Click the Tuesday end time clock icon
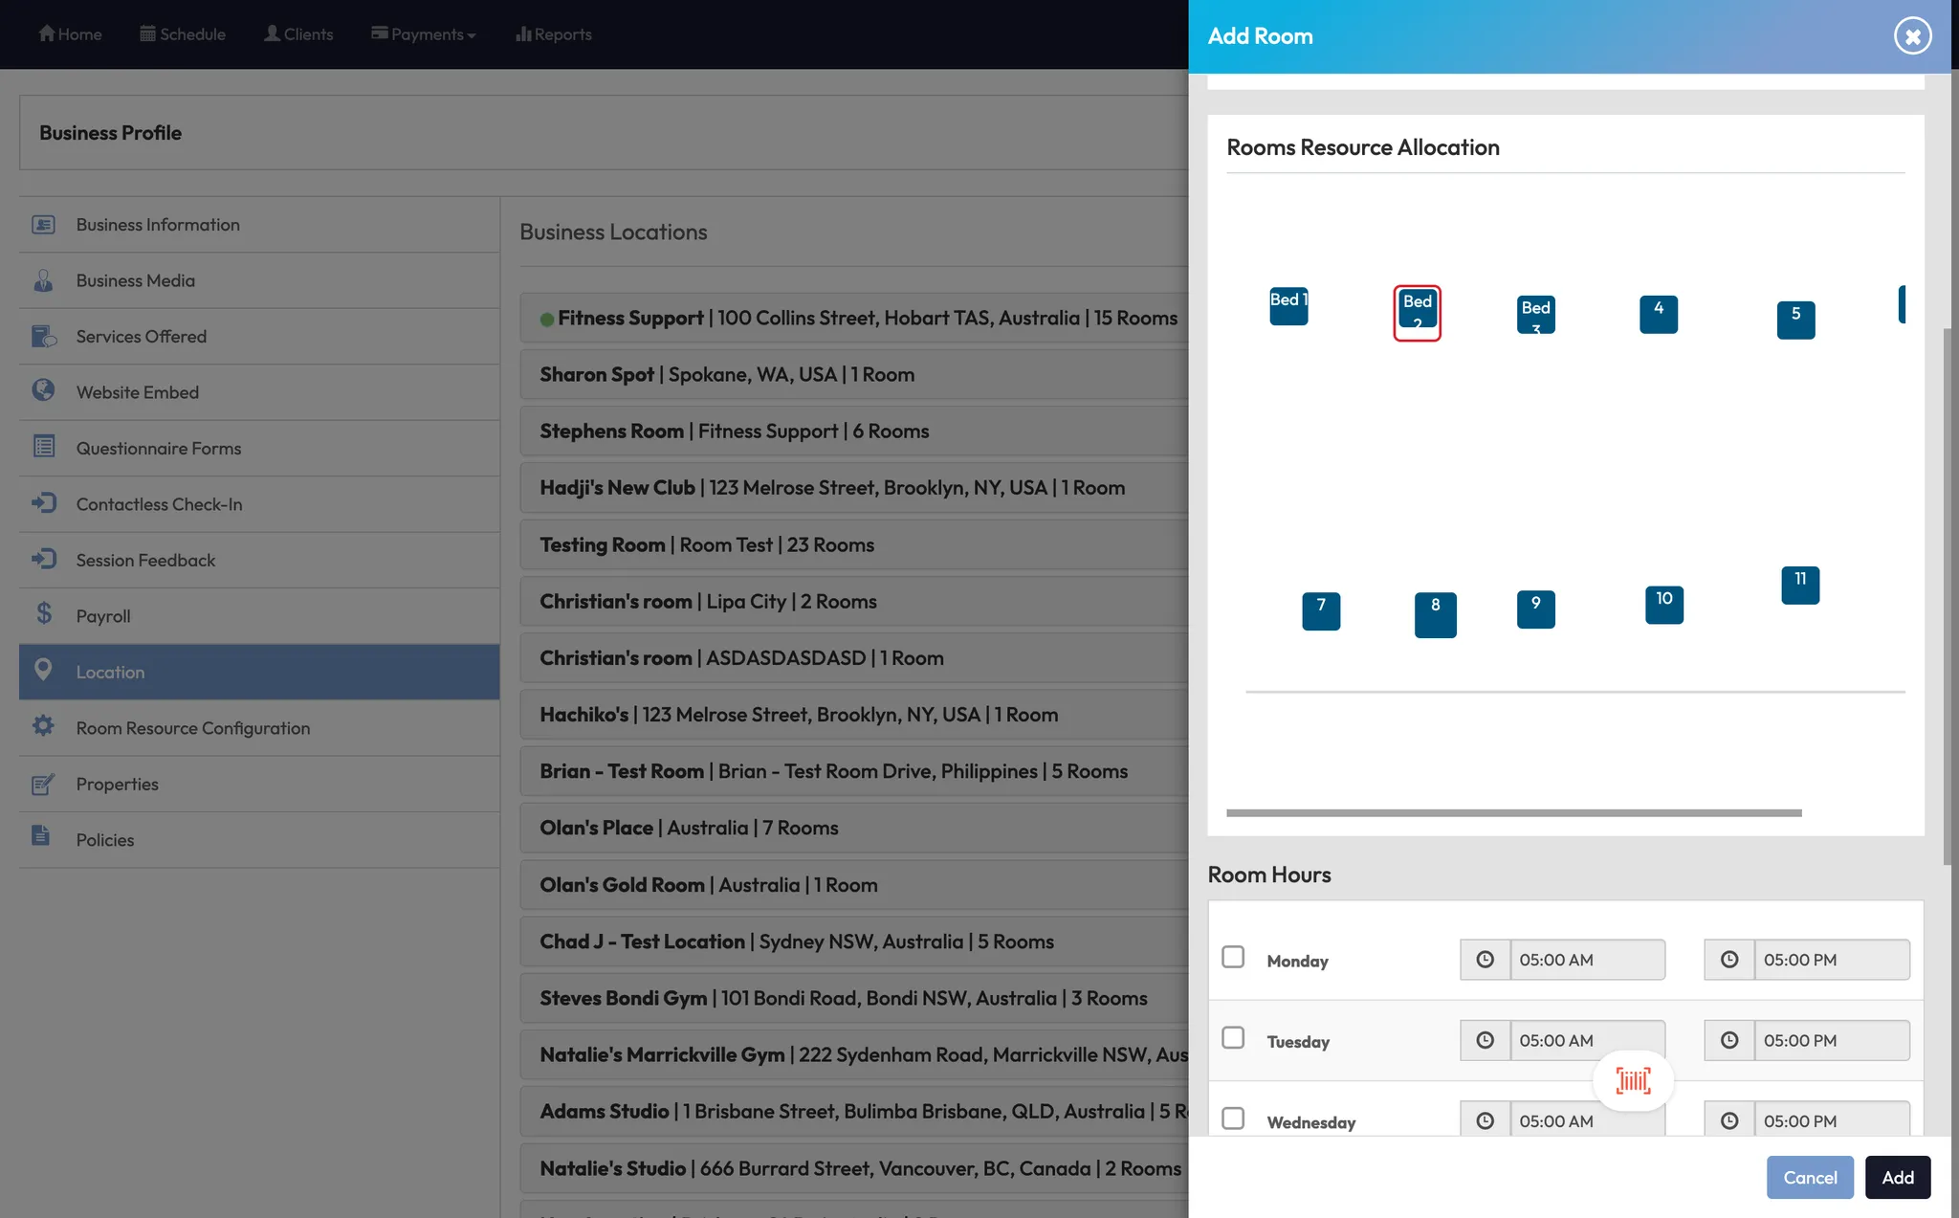The image size is (1959, 1218). 1729,1040
